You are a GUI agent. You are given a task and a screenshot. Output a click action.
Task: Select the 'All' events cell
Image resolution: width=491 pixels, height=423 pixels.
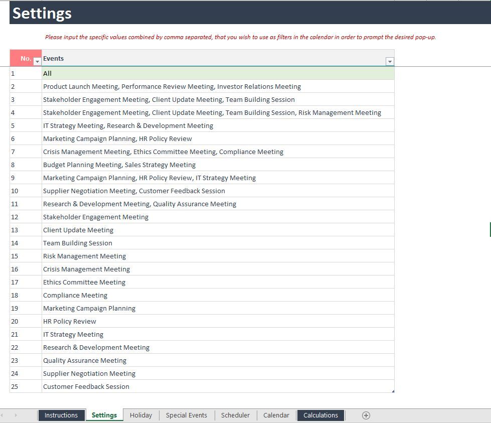(x=218, y=73)
